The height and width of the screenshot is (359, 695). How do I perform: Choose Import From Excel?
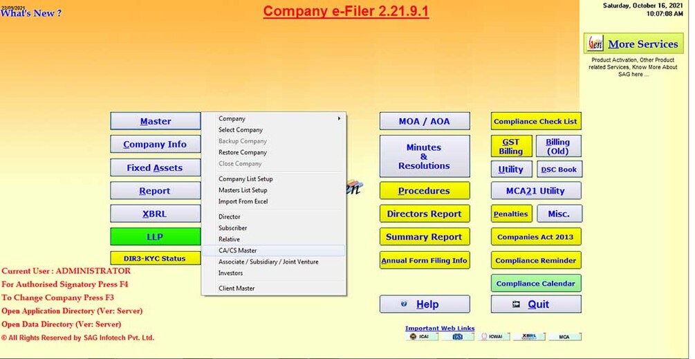point(273,201)
